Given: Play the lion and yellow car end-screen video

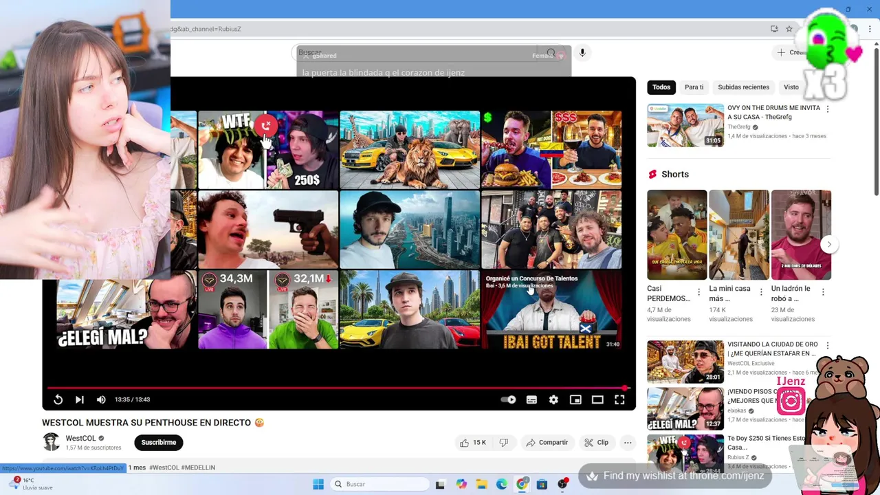Looking at the screenshot, I should pyautogui.click(x=410, y=150).
